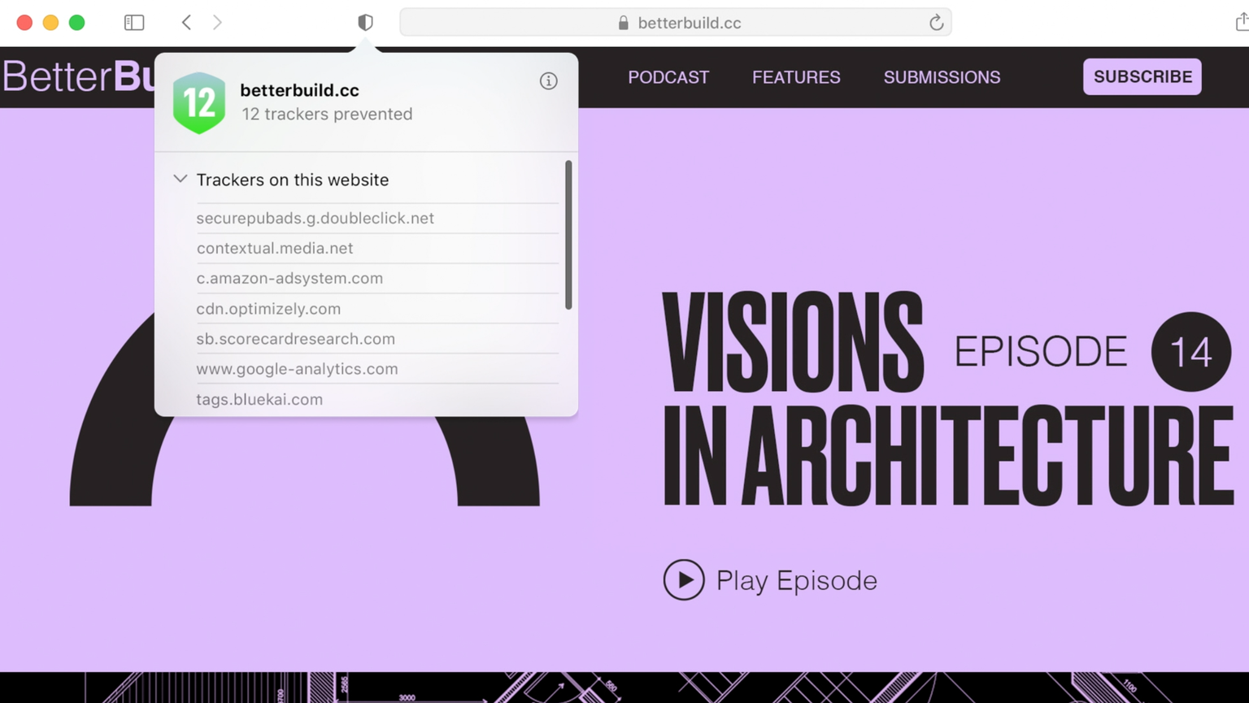Screen dimensions: 1249x703
Task: Click the SUBSCRIBE button
Action: tap(1142, 76)
